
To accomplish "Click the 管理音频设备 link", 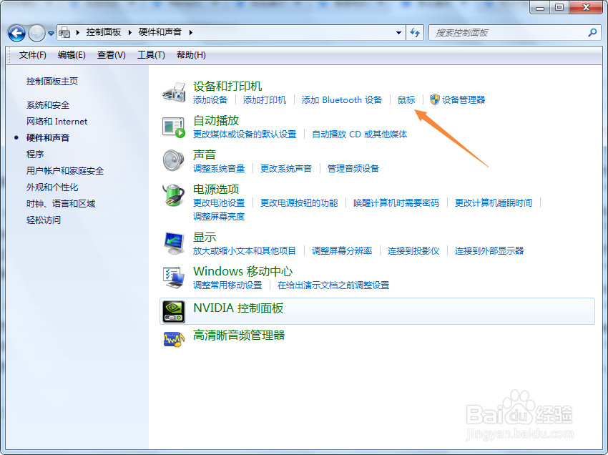I will tap(353, 169).
